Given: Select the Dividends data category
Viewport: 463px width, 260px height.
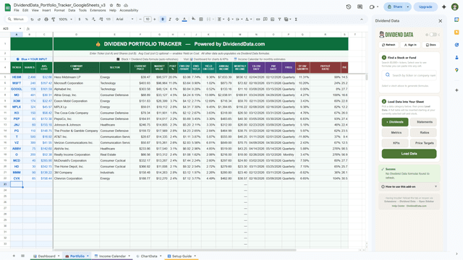Looking at the screenshot, I should point(395,122).
